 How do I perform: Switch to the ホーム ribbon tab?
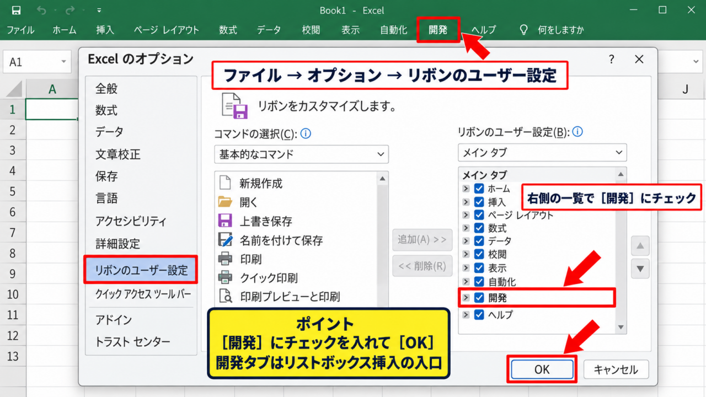click(65, 30)
